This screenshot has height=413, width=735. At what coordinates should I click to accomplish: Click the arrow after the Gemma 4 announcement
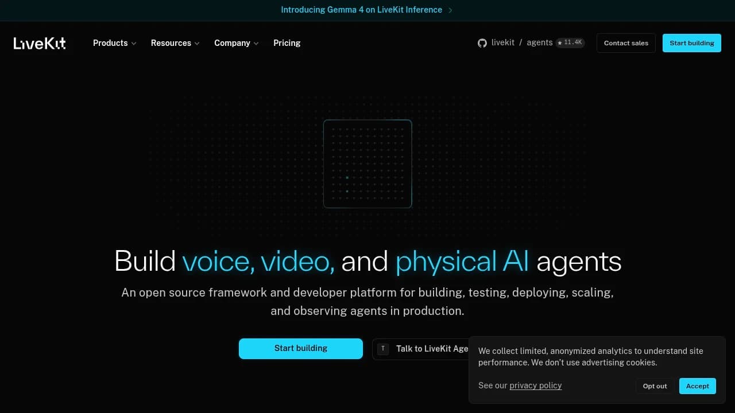450,10
